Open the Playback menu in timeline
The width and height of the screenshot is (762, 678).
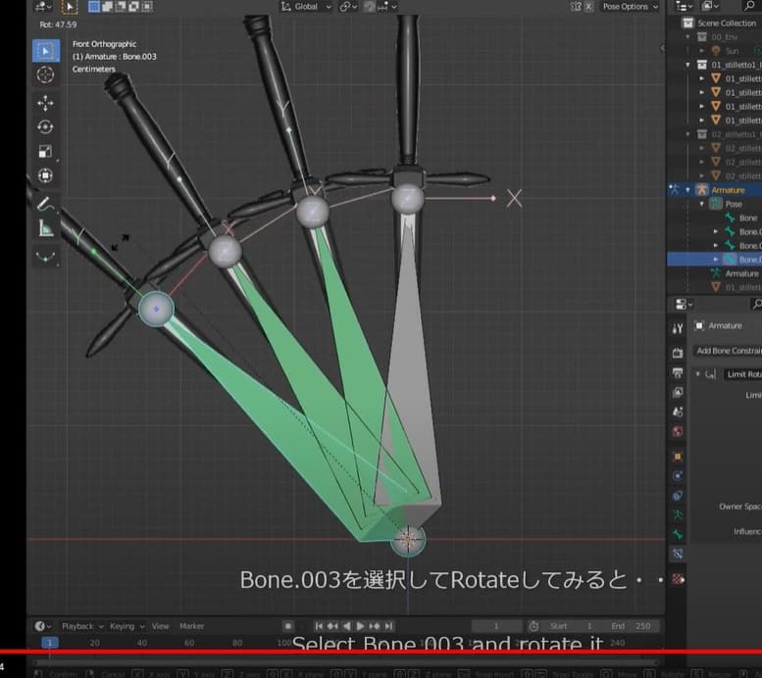tap(78, 626)
